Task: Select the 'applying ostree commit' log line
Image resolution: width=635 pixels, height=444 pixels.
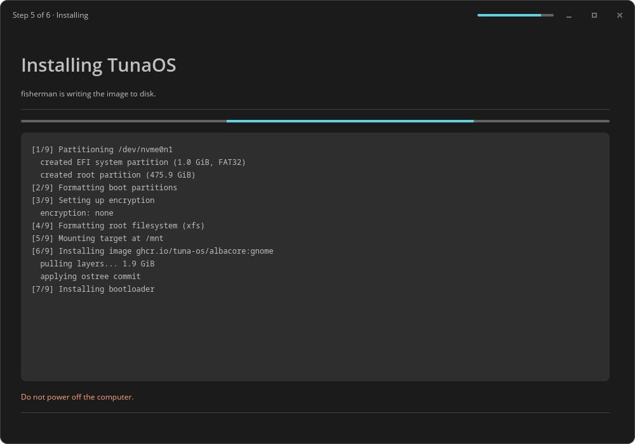Action: point(90,277)
